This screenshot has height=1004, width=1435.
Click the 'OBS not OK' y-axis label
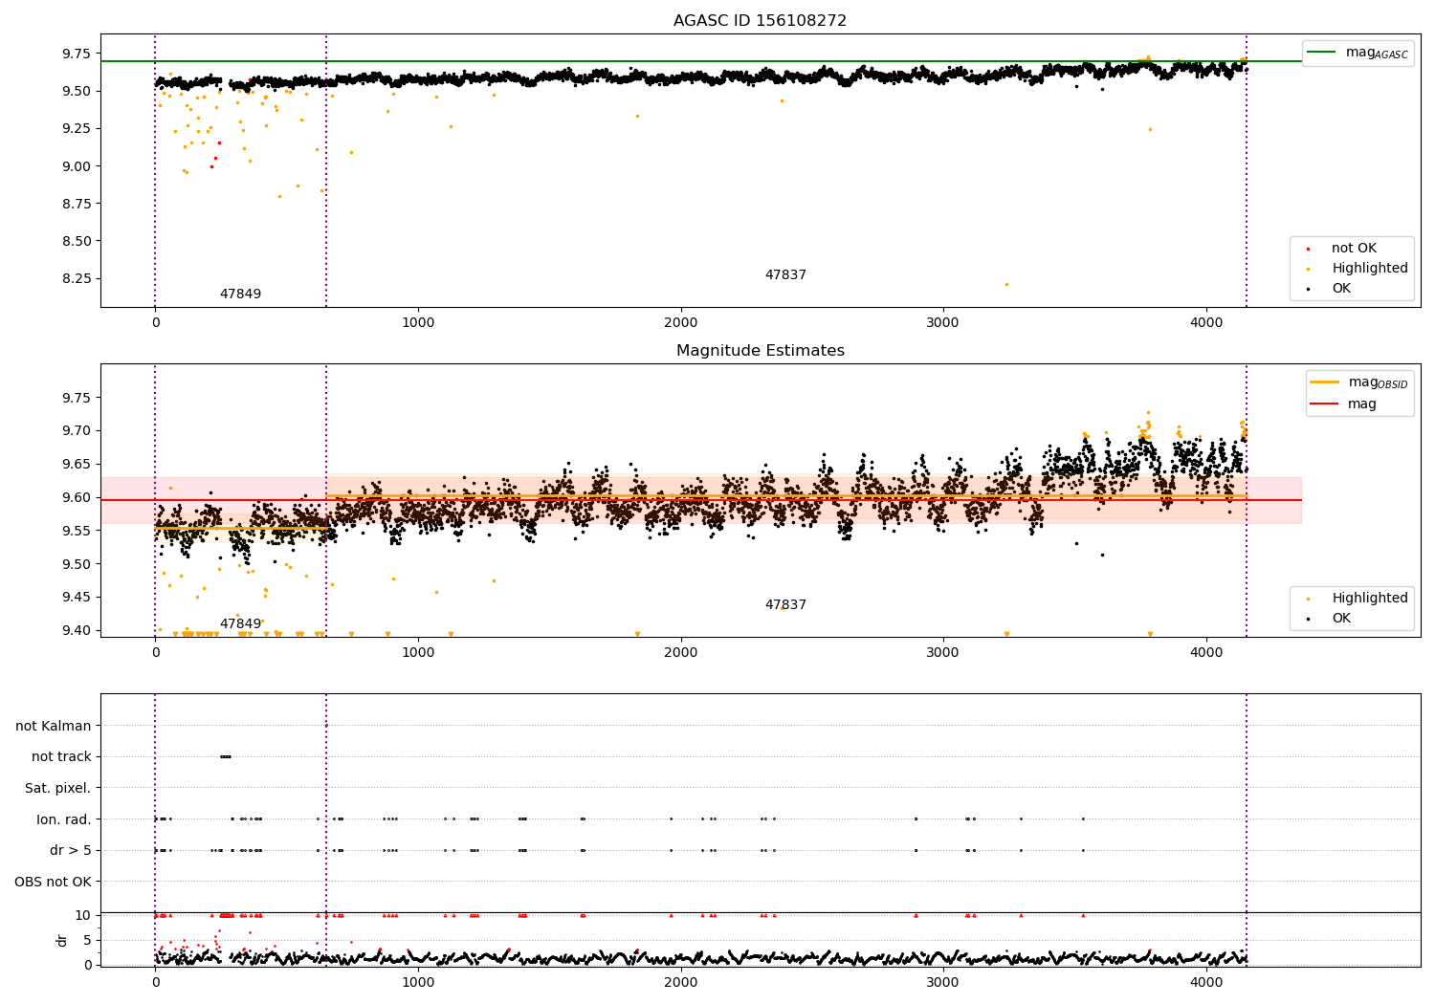coord(54,881)
